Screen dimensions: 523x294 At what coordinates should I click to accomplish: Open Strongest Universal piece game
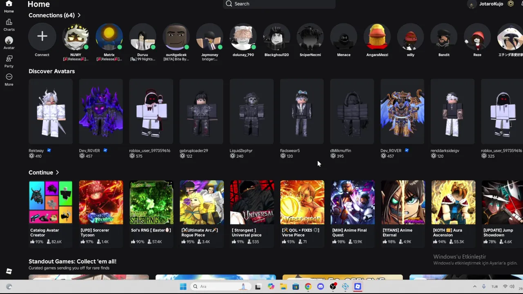click(252, 202)
